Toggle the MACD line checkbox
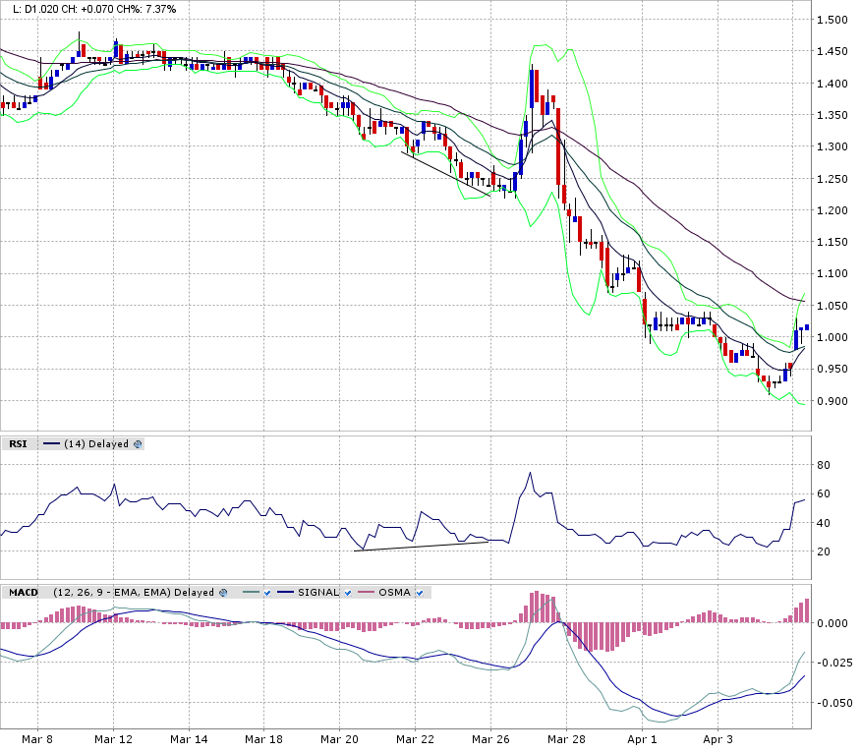The width and height of the screenshot is (861, 753). (x=265, y=592)
